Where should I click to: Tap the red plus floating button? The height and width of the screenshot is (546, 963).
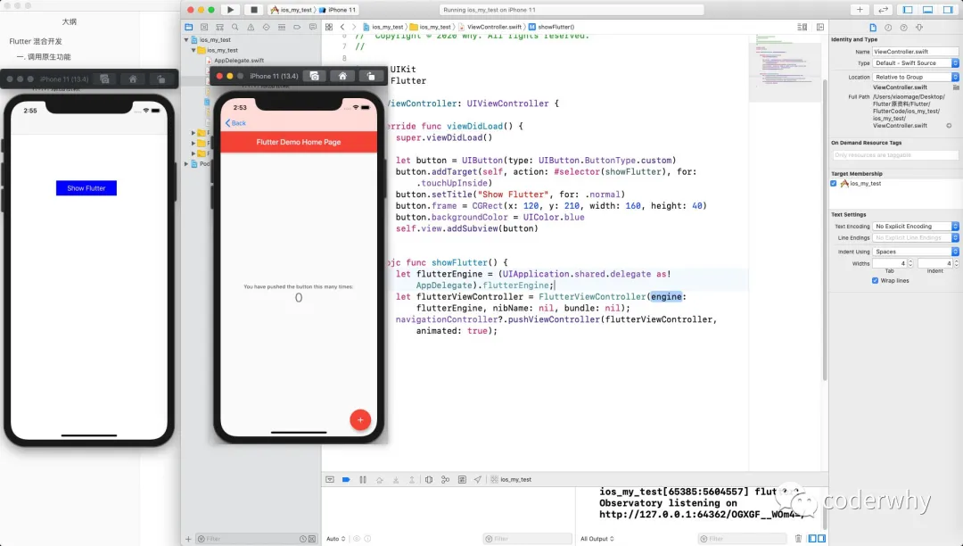coord(360,420)
